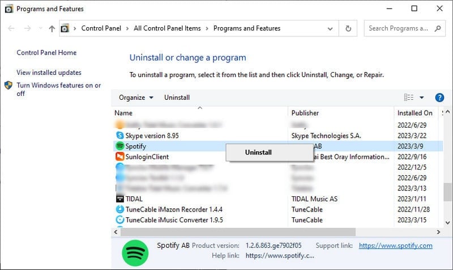
Task: Click the TuneCable iMazon Recorder icon
Action: tap(119, 209)
